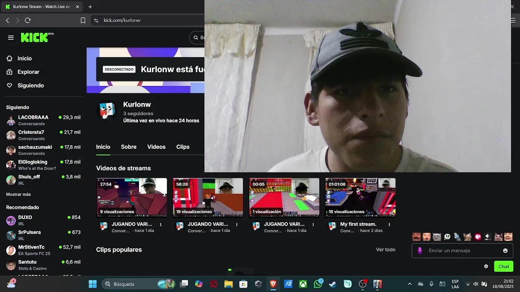Open Explorar in the sidebar
Viewport: 520px width, 292px height.
(x=28, y=72)
